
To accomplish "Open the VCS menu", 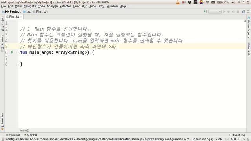I will [x=102, y=6].
